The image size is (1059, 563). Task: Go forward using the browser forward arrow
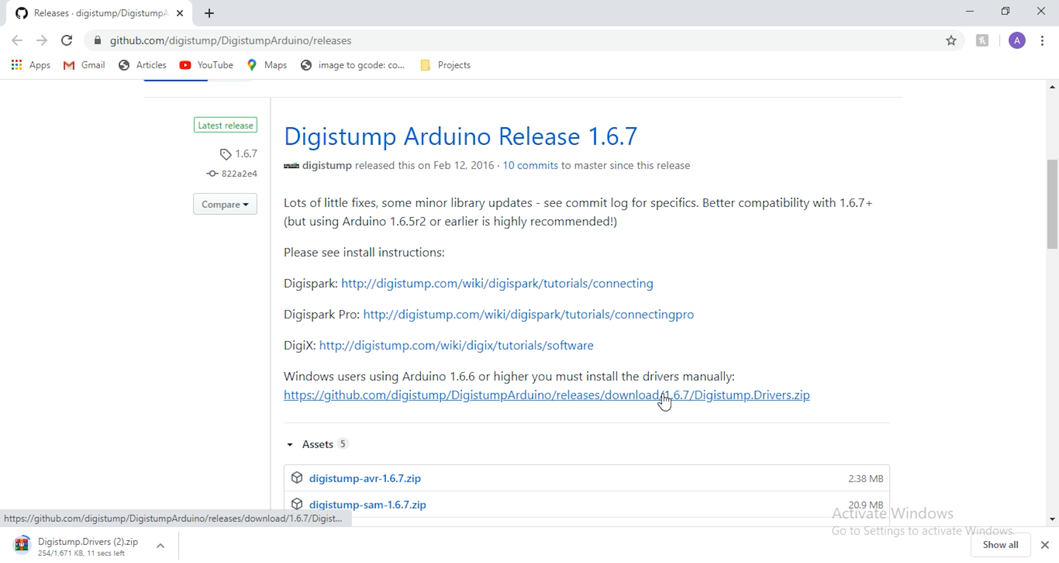[42, 40]
